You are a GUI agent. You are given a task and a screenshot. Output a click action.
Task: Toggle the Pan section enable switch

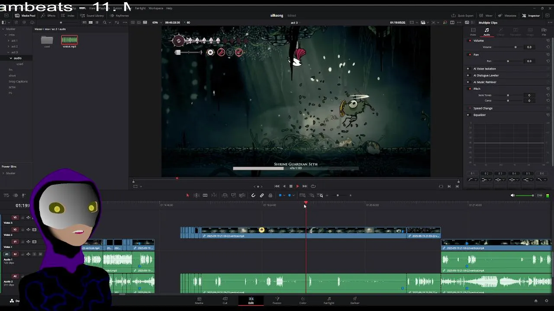coord(470,55)
